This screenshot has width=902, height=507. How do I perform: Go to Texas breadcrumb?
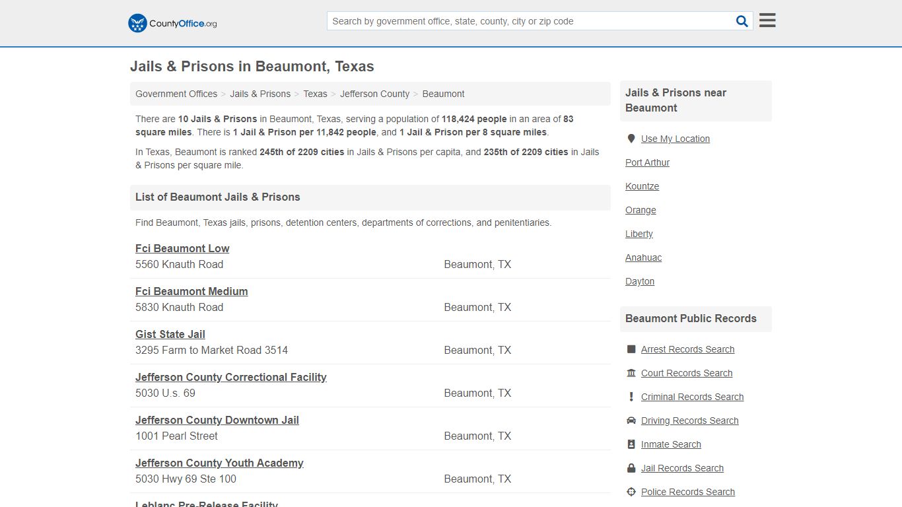click(x=315, y=94)
